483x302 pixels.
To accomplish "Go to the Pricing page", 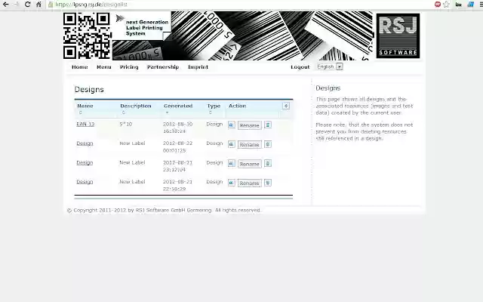I will click(x=129, y=67).
